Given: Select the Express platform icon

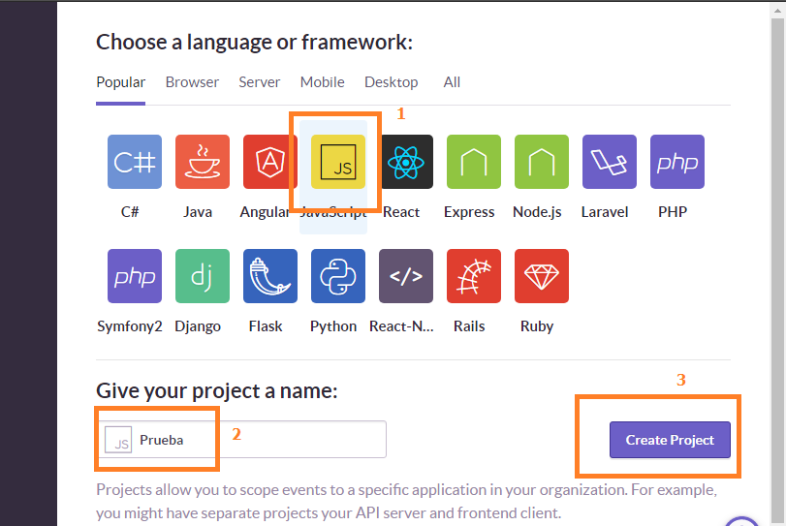Looking at the screenshot, I should coord(474,162).
